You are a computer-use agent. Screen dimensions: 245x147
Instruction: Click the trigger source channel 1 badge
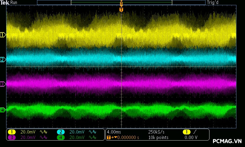pyautogui.click(x=186, y=132)
